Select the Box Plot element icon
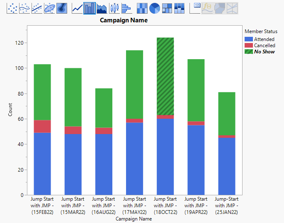Image resolution: width=284 pixels, height=223 pixels. [114, 8]
